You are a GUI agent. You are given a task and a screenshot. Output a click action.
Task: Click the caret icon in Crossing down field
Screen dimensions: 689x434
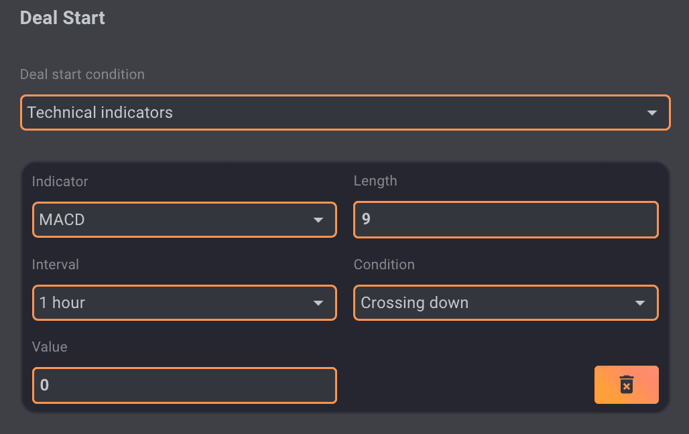640,303
